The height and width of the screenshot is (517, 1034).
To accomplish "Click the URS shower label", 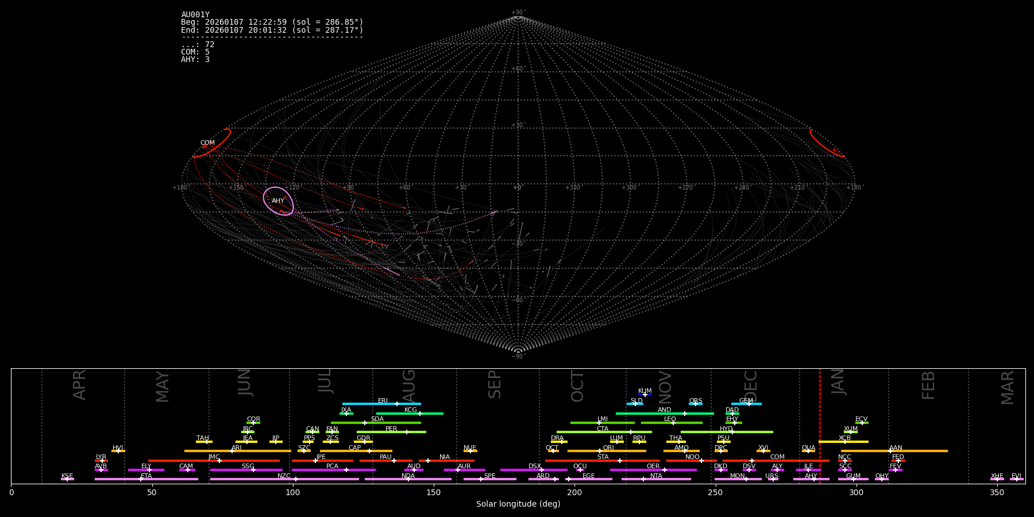I will coord(772,476).
